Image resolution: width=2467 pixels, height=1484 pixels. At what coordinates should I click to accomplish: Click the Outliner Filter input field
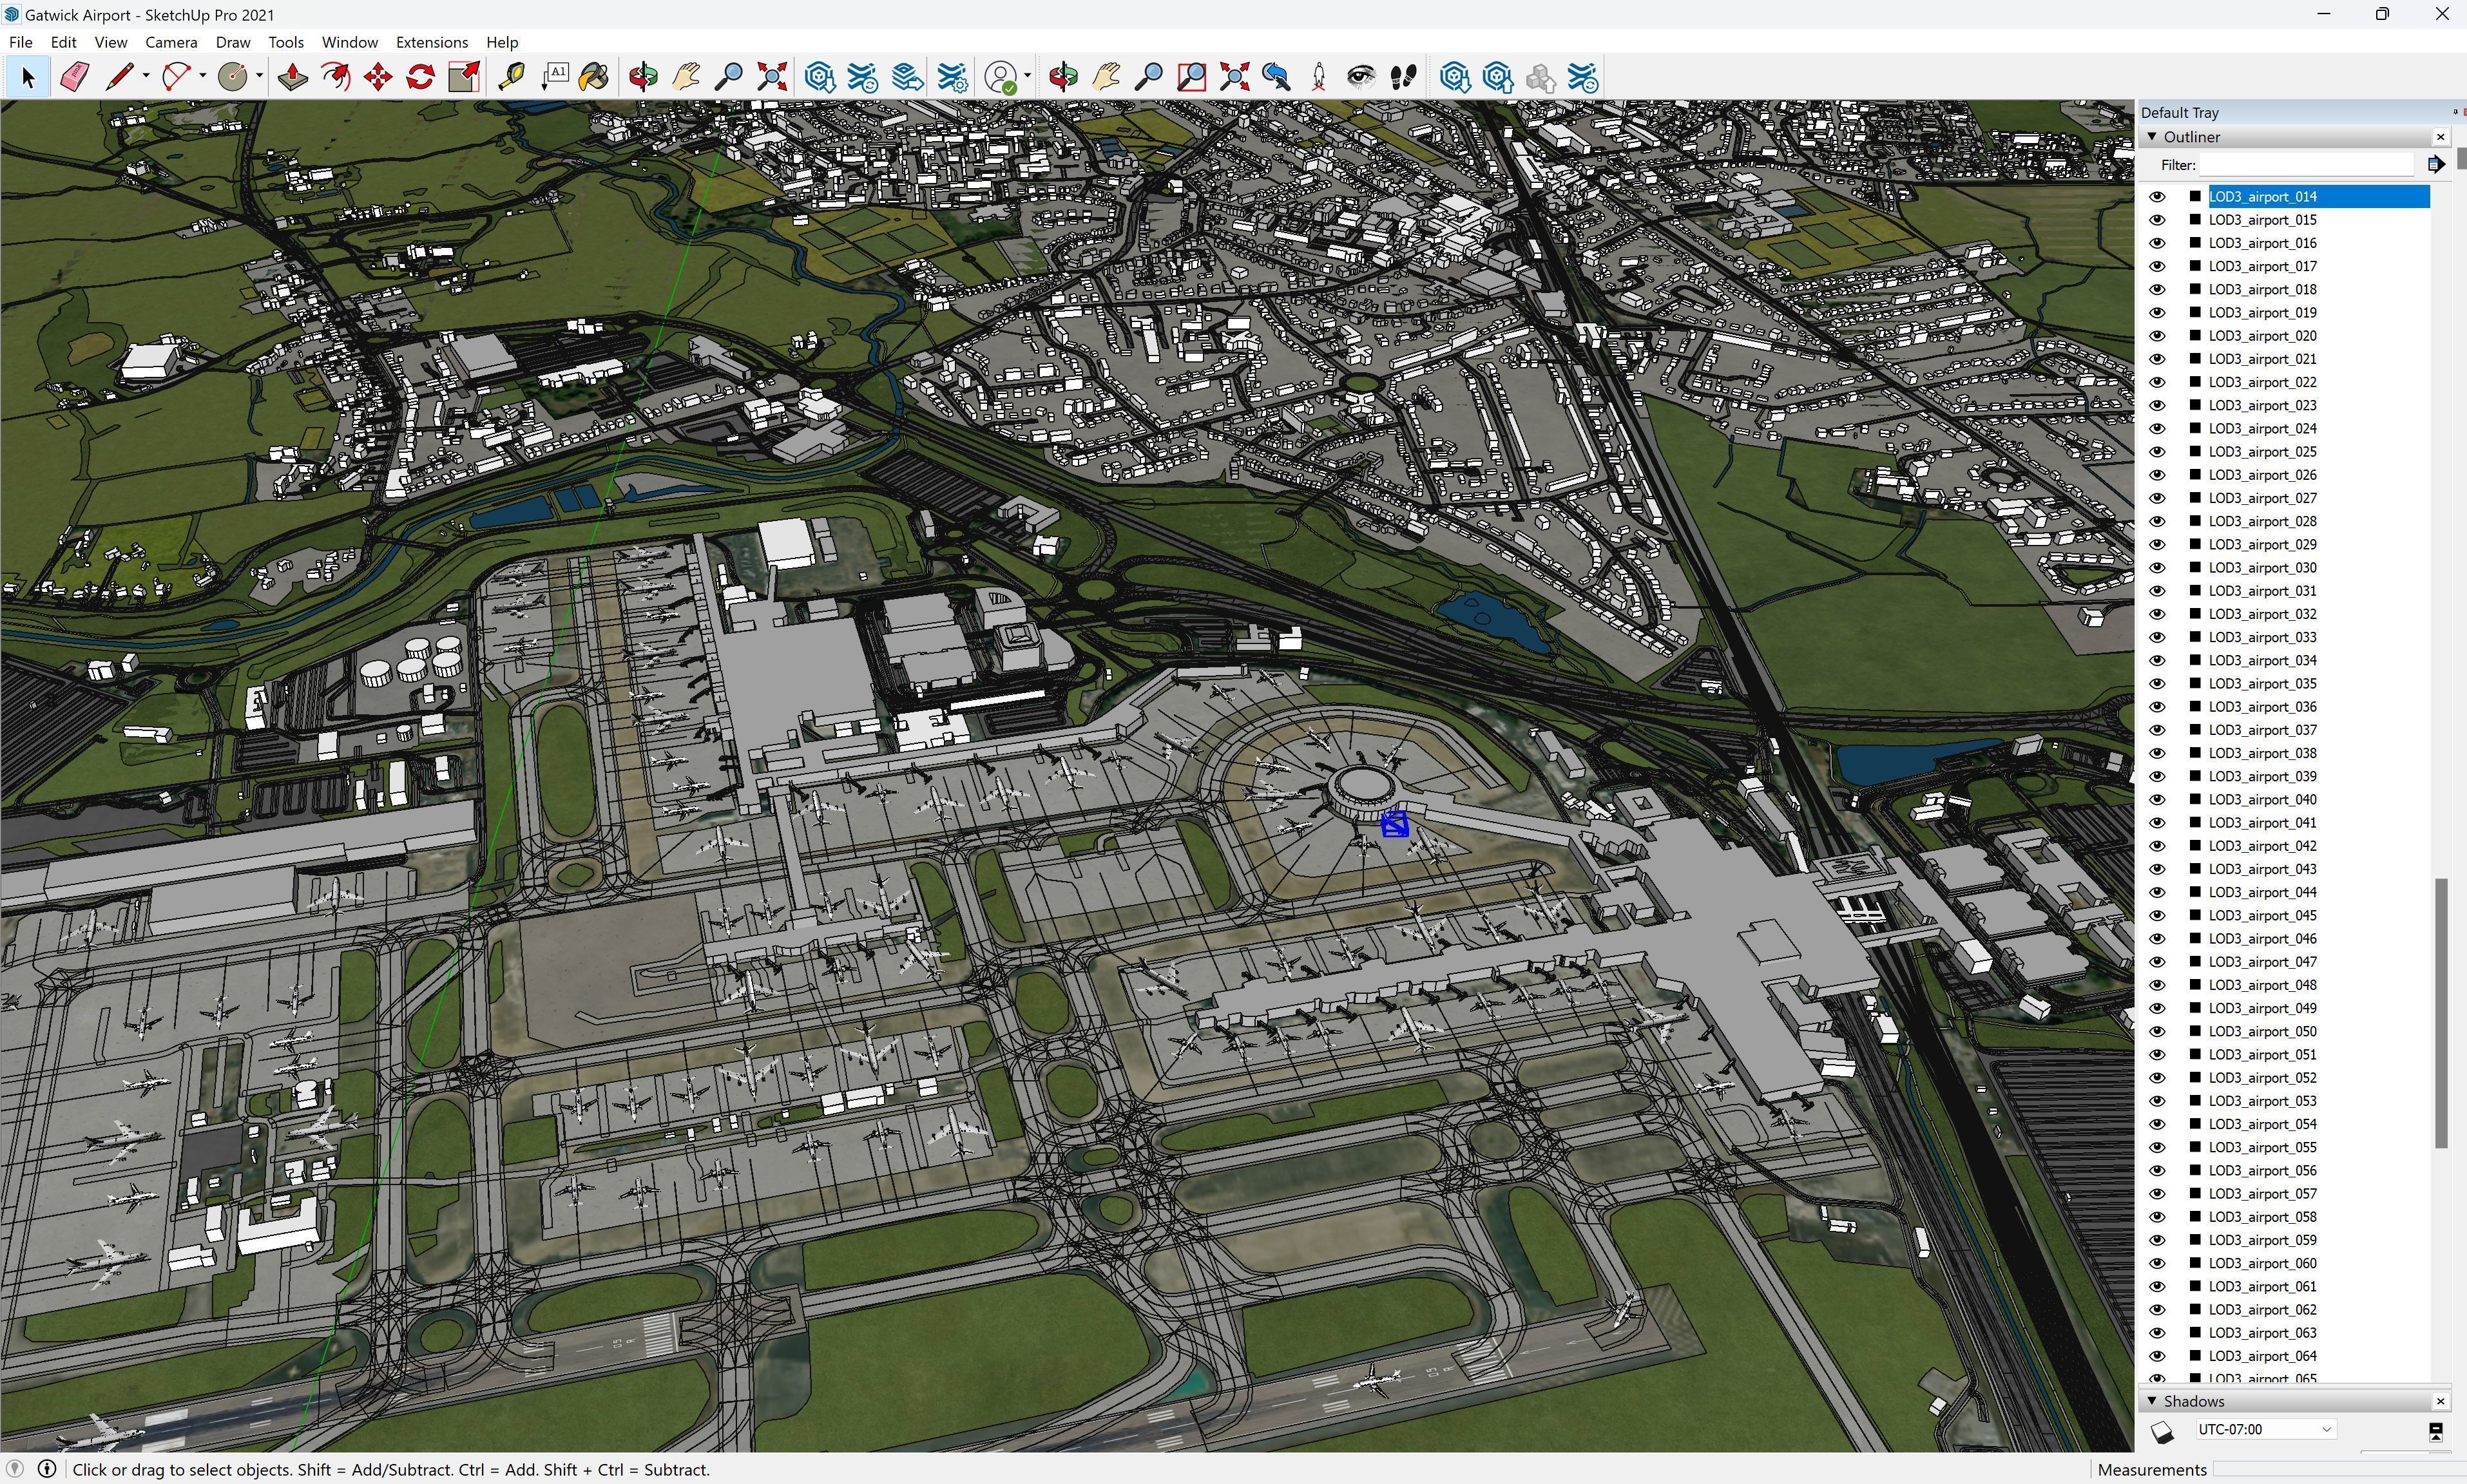coord(2308,165)
